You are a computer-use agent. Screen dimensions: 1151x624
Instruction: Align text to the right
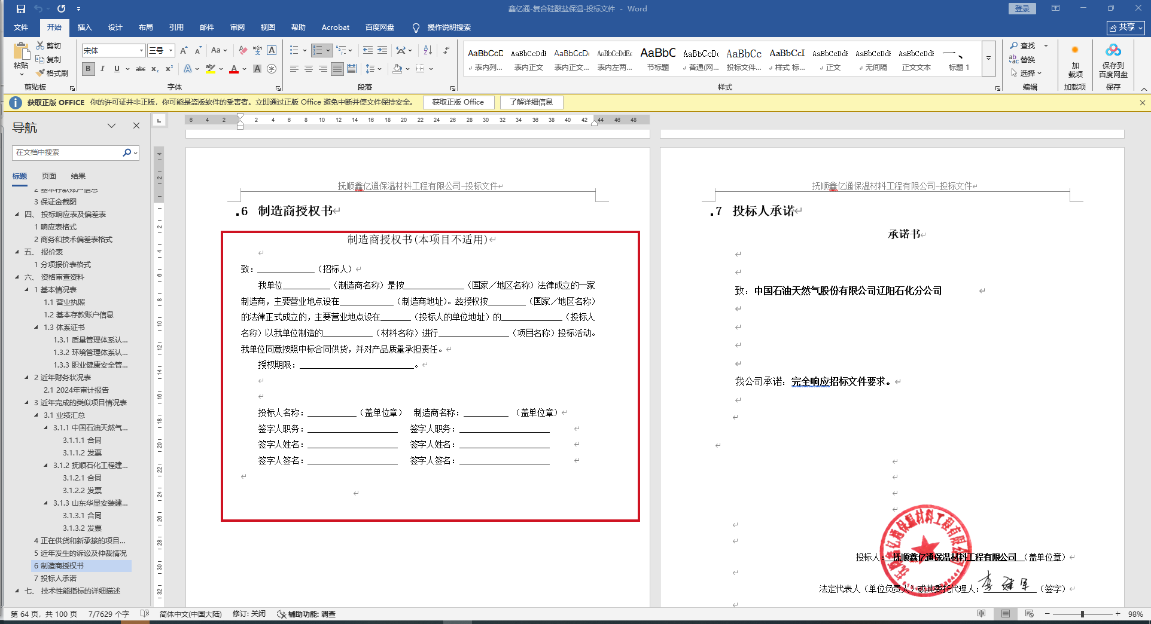(x=323, y=69)
